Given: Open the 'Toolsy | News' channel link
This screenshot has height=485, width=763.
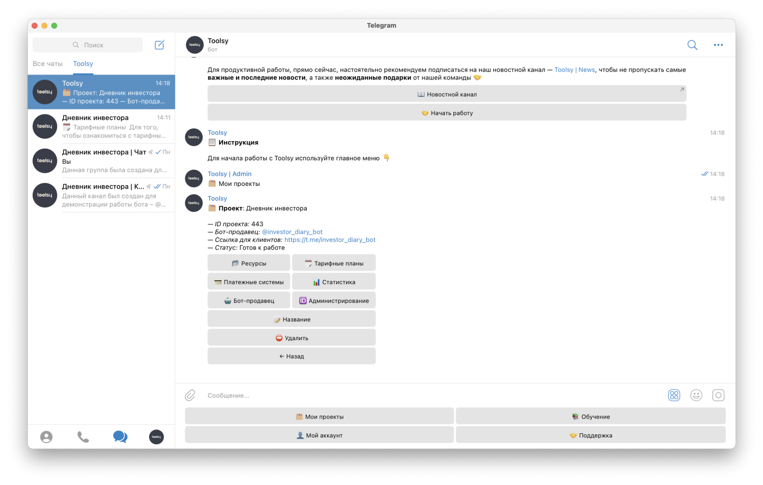Looking at the screenshot, I should pos(574,70).
